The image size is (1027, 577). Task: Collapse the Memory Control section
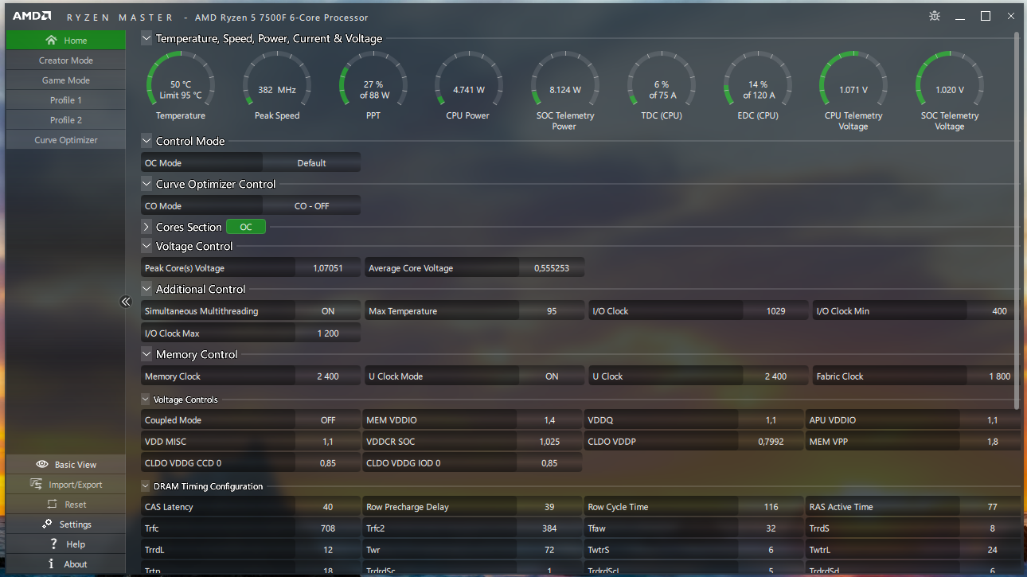pos(146,354)
